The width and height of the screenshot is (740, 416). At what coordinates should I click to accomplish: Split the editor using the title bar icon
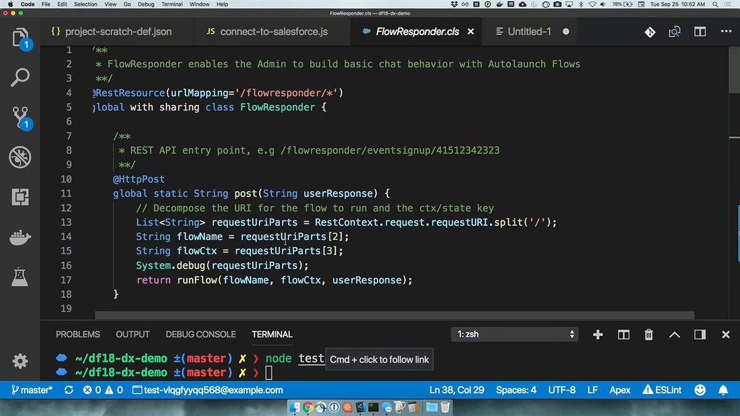[x=699, y=31]
